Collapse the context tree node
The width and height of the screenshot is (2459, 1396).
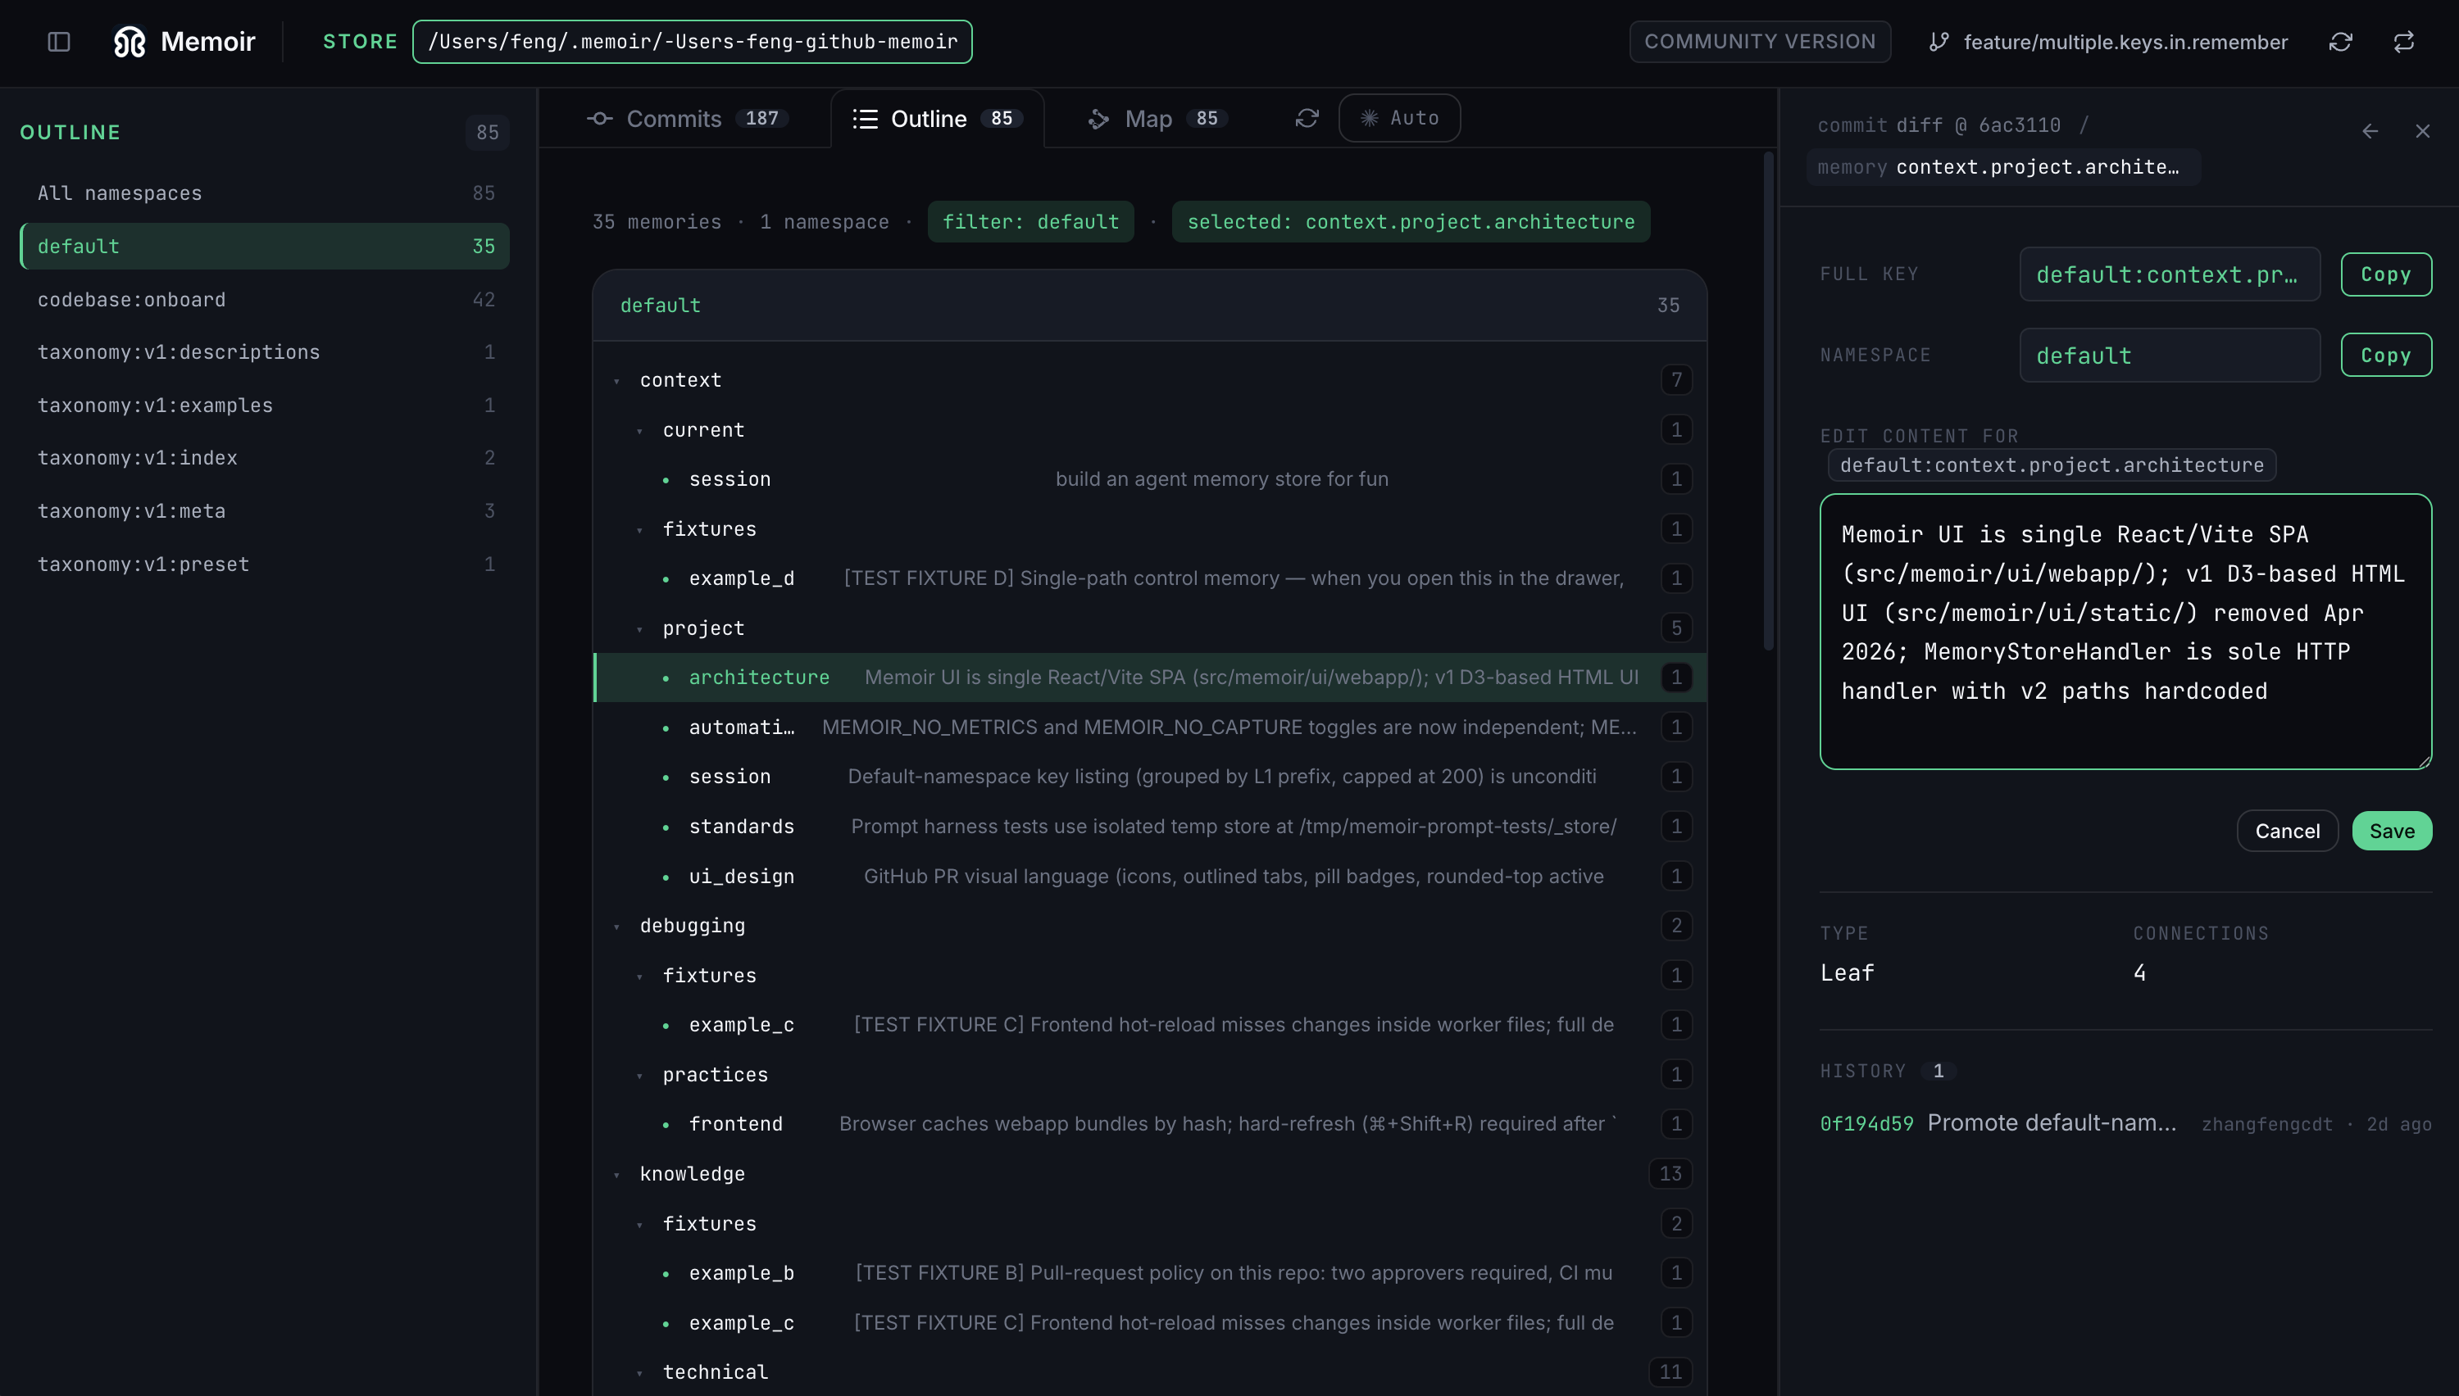click(x=616, y=381)
